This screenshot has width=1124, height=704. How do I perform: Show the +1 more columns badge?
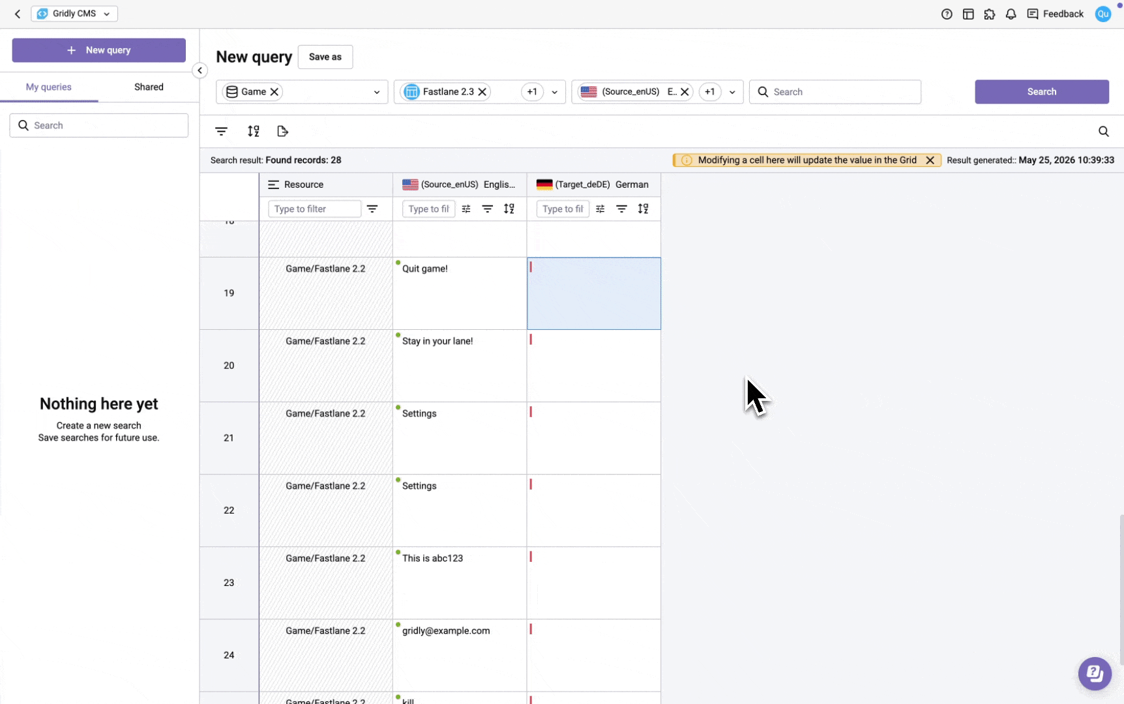[710, 92]
